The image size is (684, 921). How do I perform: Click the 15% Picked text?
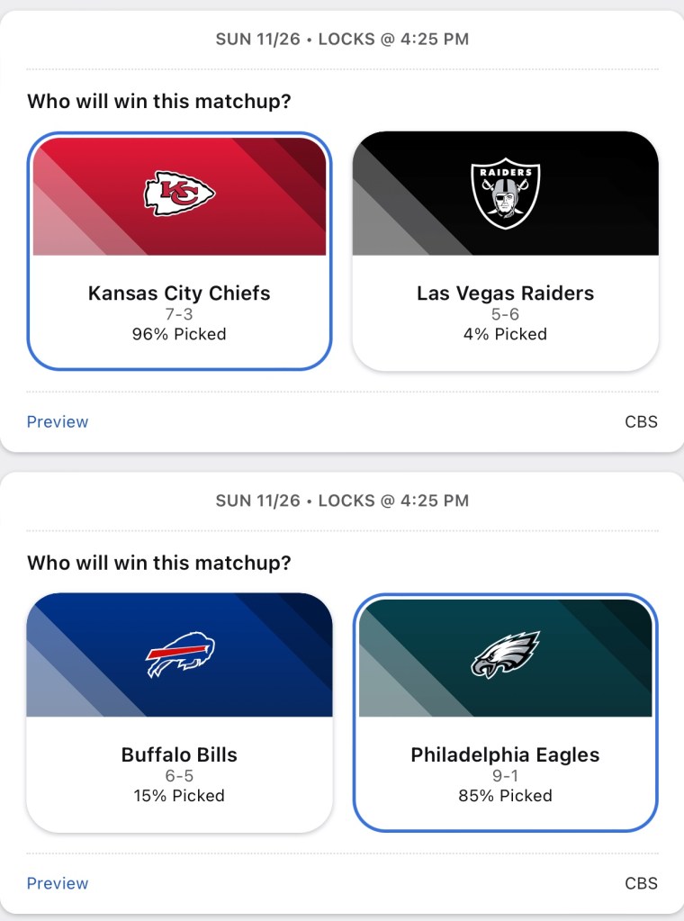click(x=179, y=796)
